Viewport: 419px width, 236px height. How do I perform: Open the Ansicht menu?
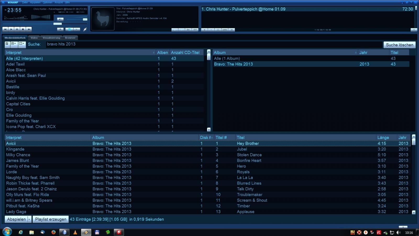pos(59,2)
